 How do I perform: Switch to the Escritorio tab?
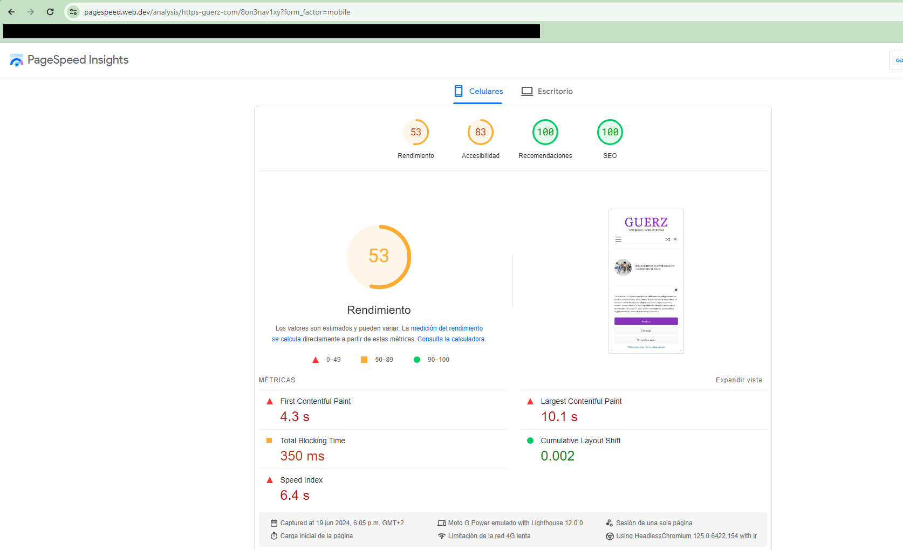(x=547, y=91)
